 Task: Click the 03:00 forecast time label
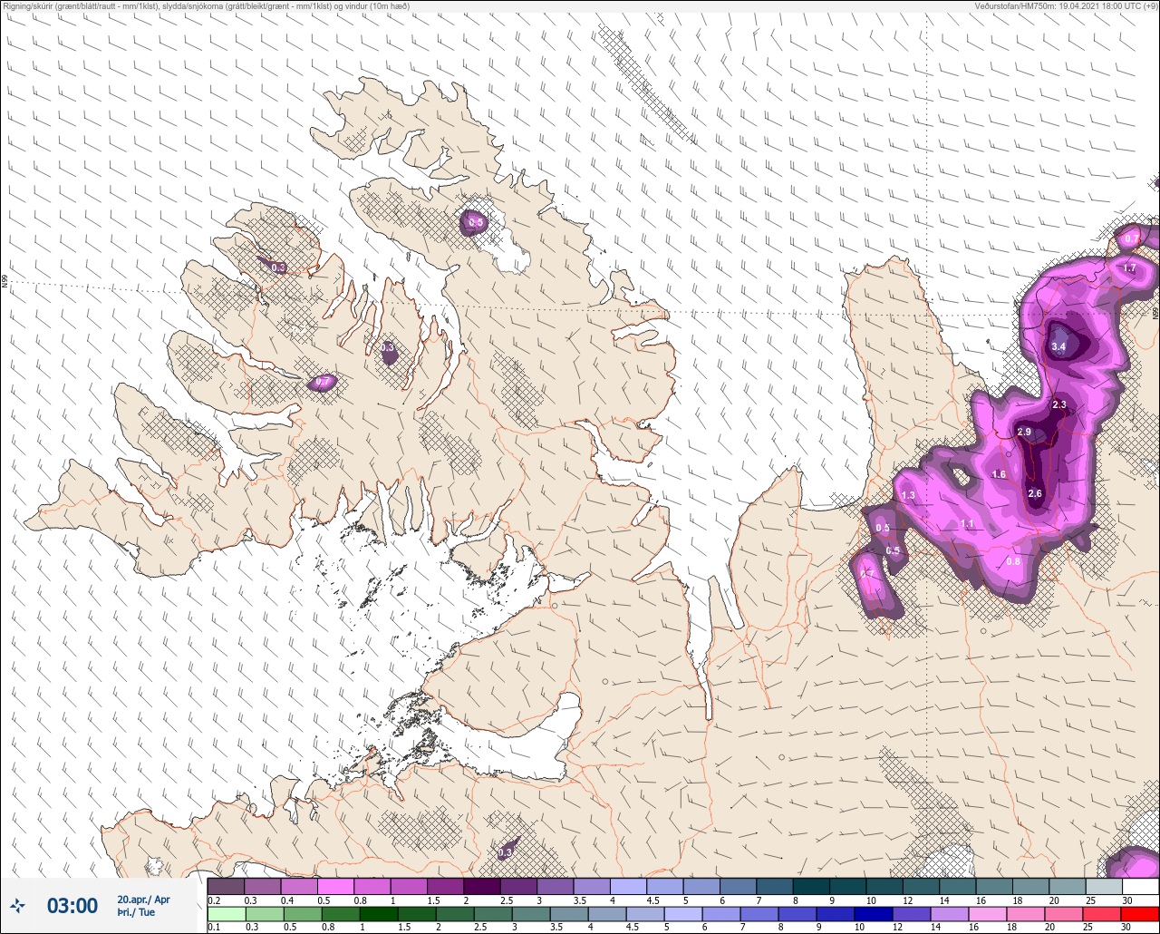(72, 906)
